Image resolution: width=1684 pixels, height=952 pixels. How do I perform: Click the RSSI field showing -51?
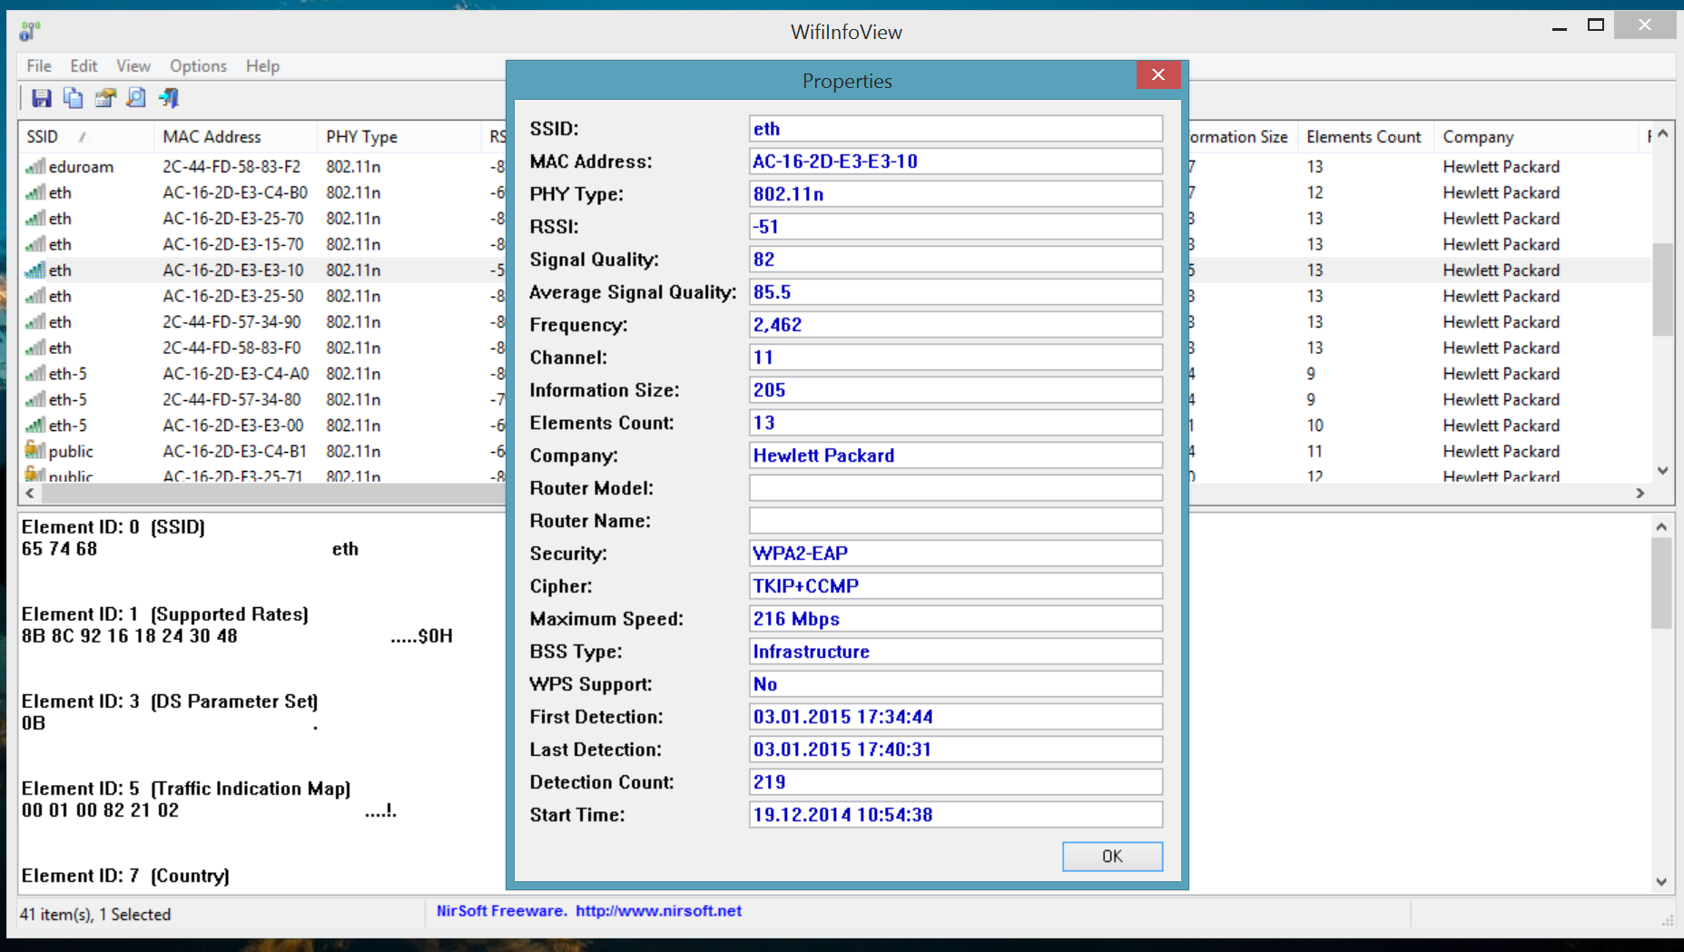pyautogui.click(x=956, y=227)
